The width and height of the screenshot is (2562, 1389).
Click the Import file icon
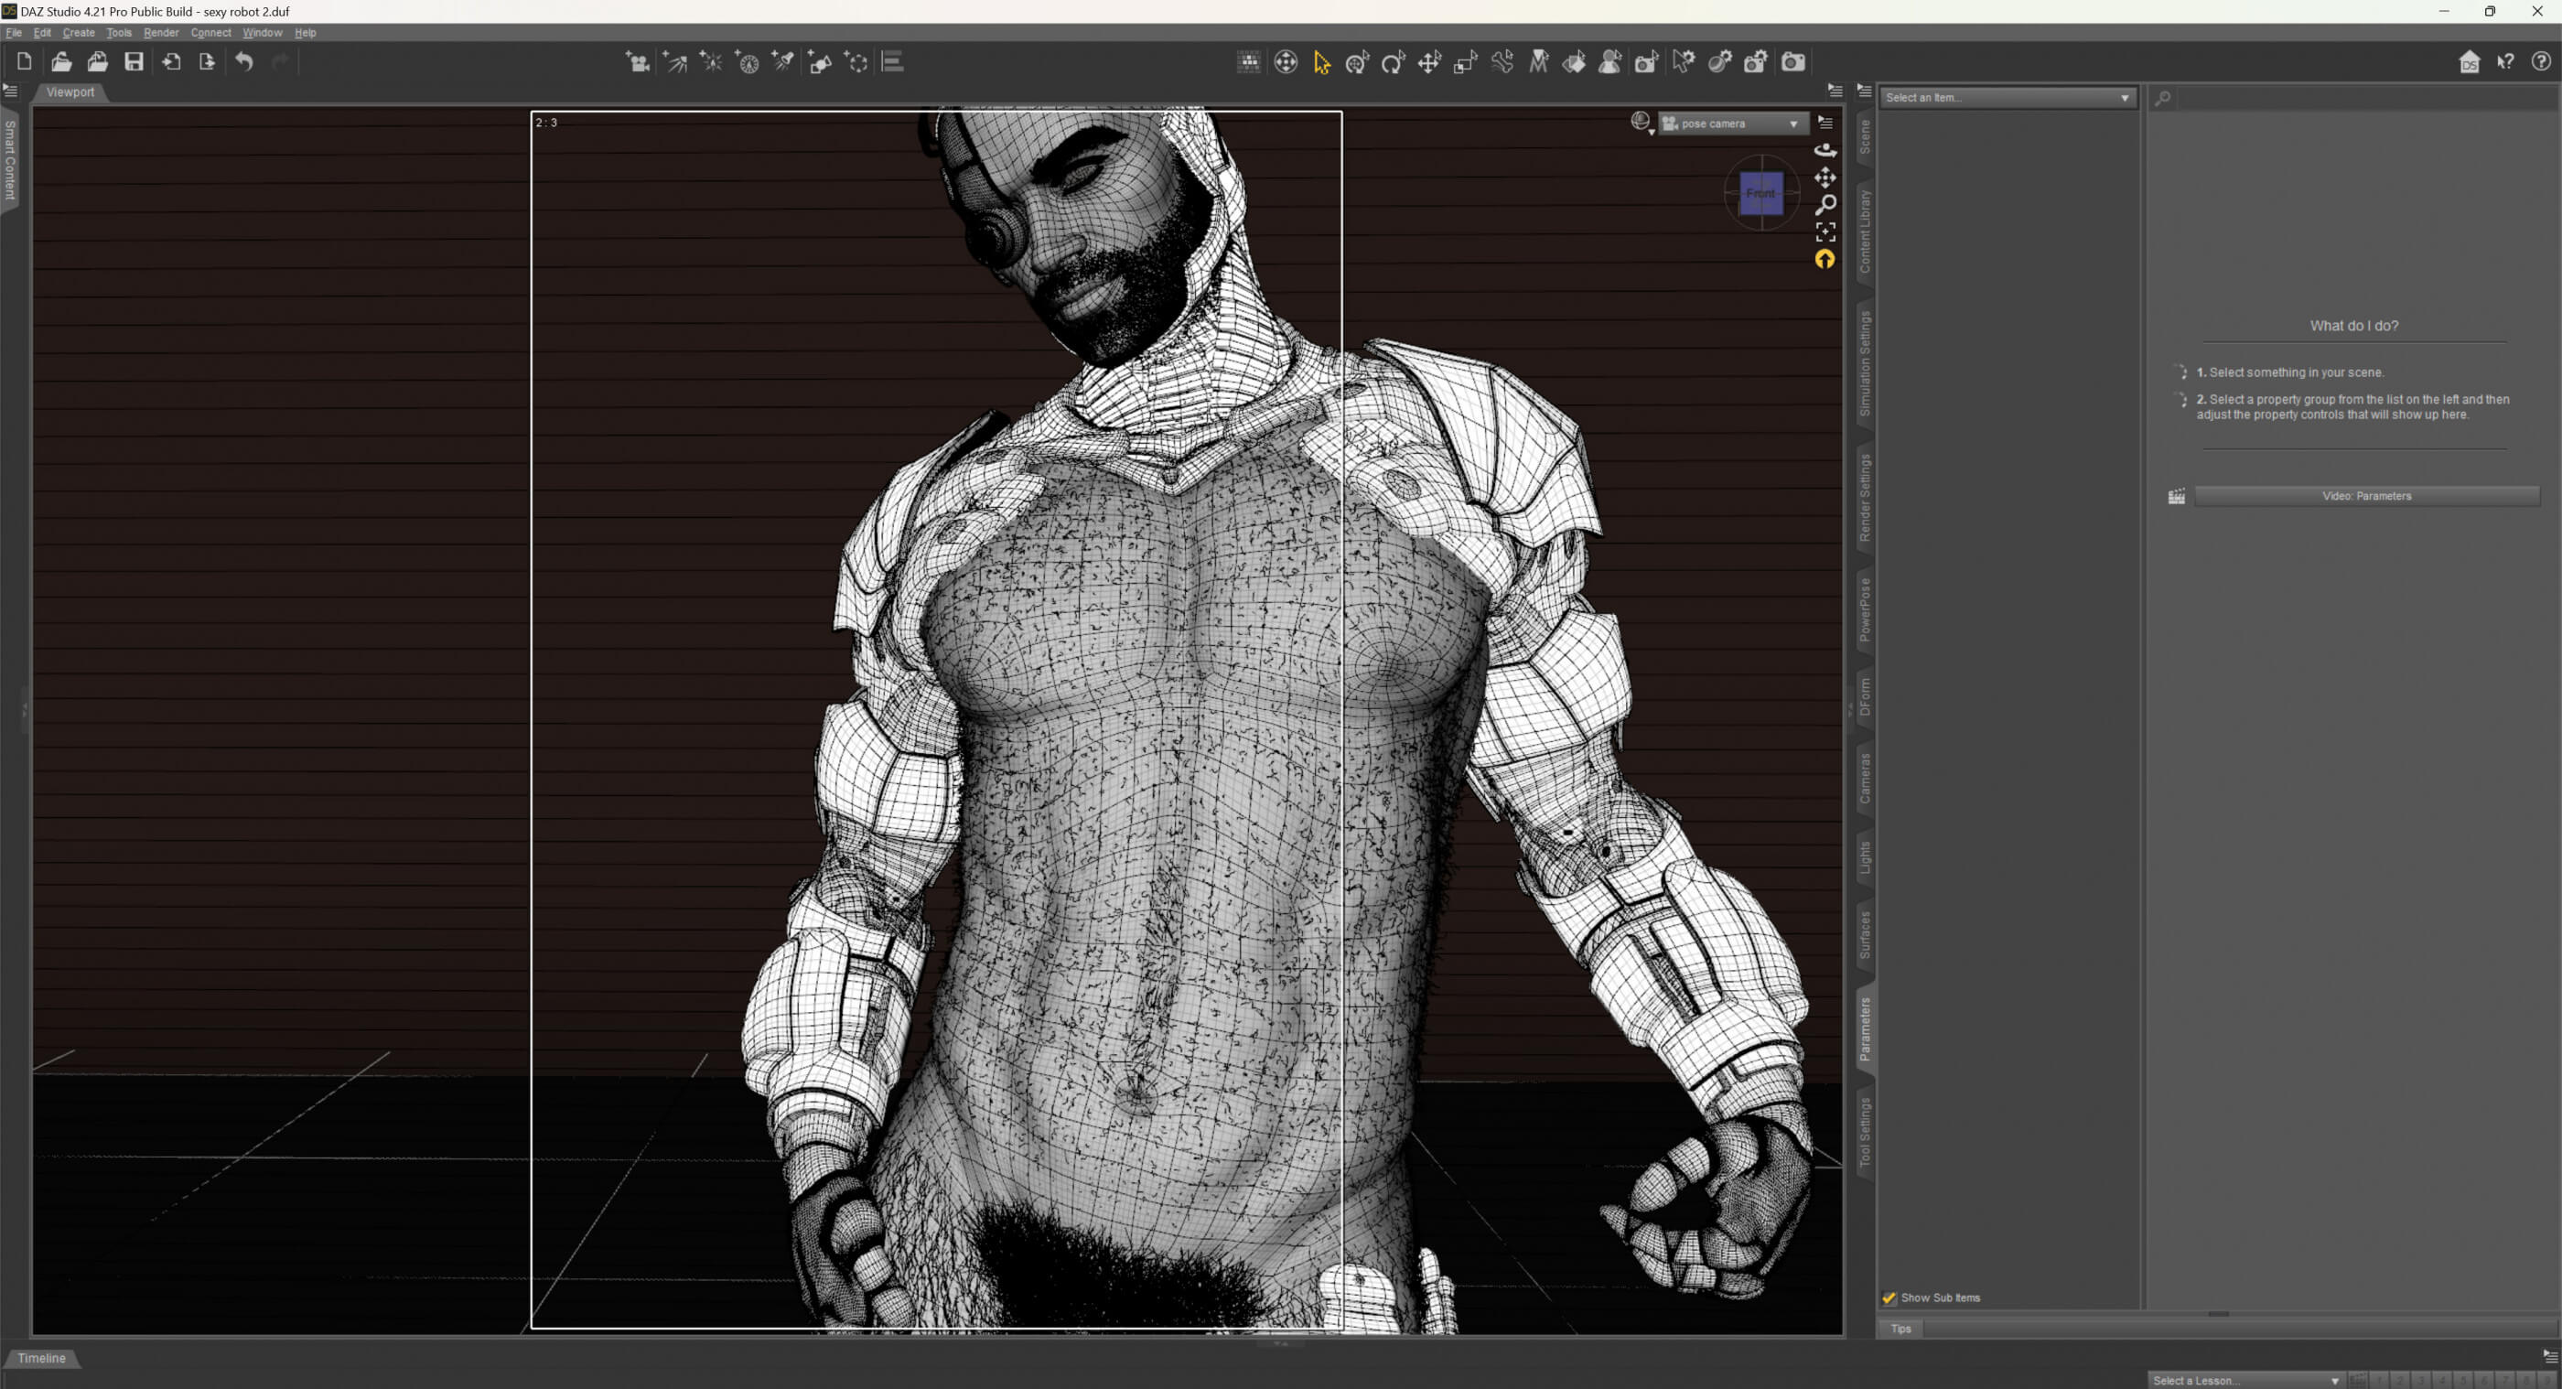[x=171, y=61]
